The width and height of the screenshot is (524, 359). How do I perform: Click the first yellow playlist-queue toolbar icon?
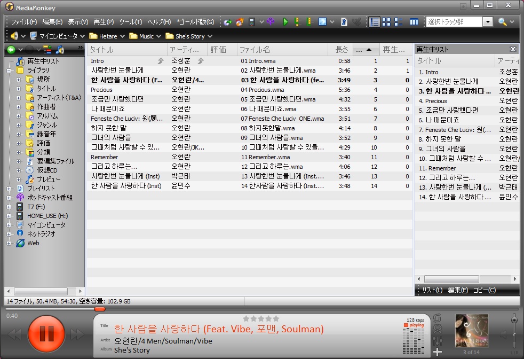click(297, 22)
